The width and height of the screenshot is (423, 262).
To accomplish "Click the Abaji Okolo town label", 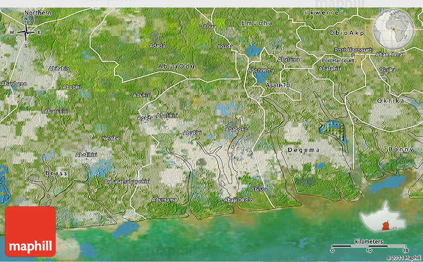I will (238, 200).
